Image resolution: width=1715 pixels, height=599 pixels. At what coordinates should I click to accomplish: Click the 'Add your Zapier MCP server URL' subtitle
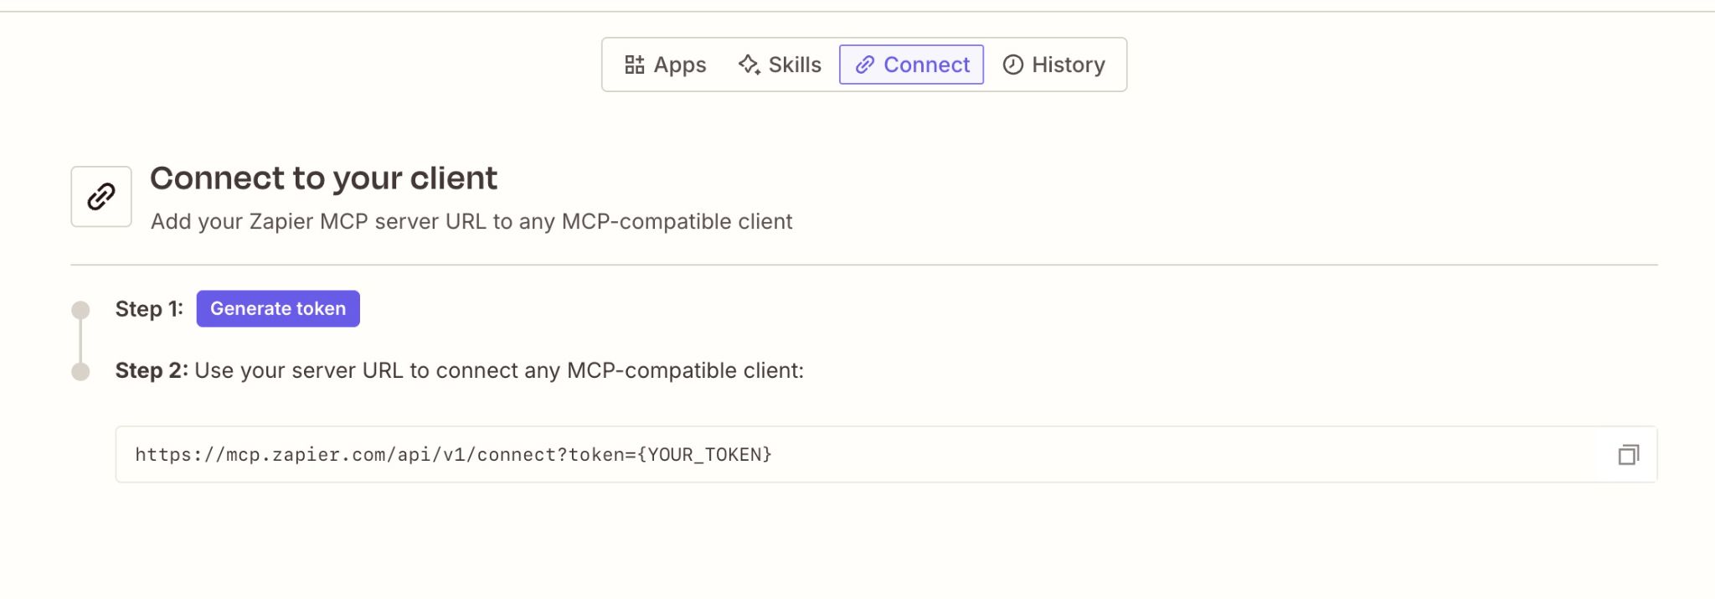coord(471,221)
